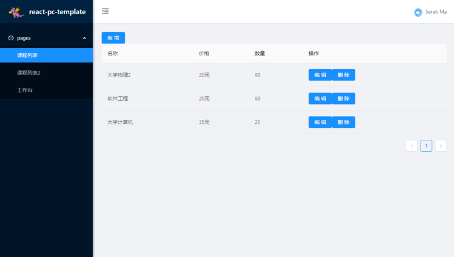Edit the 软件工程 row
Screen dimensions: 454x257
point(320,98)
